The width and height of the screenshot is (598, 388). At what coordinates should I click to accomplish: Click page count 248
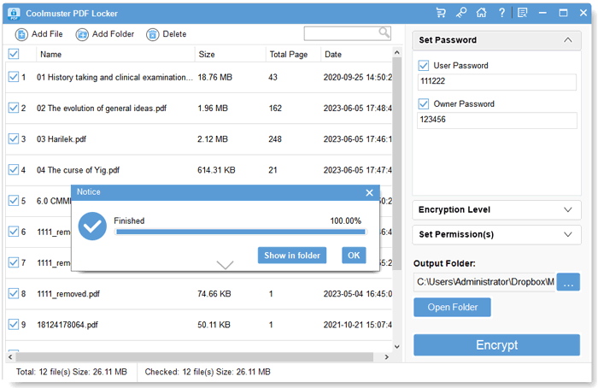[275, 138]
